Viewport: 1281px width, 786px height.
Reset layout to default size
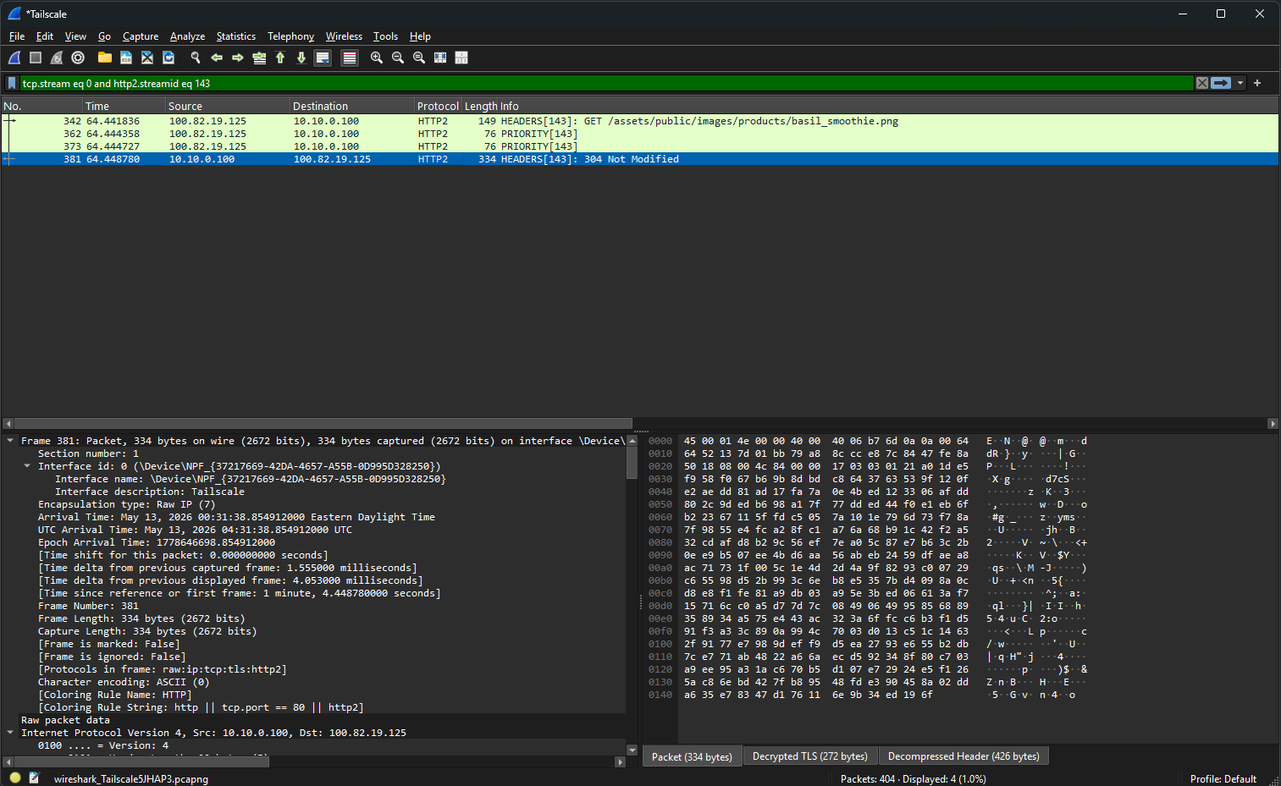[440, 58]
